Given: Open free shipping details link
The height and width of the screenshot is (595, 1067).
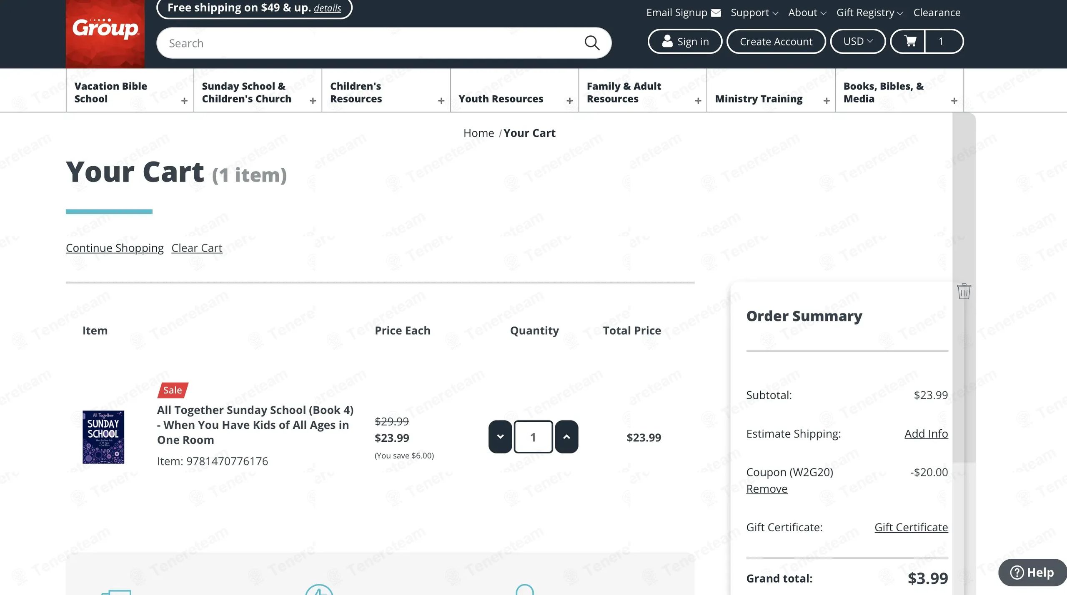Looking at the screenshot, I should pyautogui.click(x=327, y=8).
